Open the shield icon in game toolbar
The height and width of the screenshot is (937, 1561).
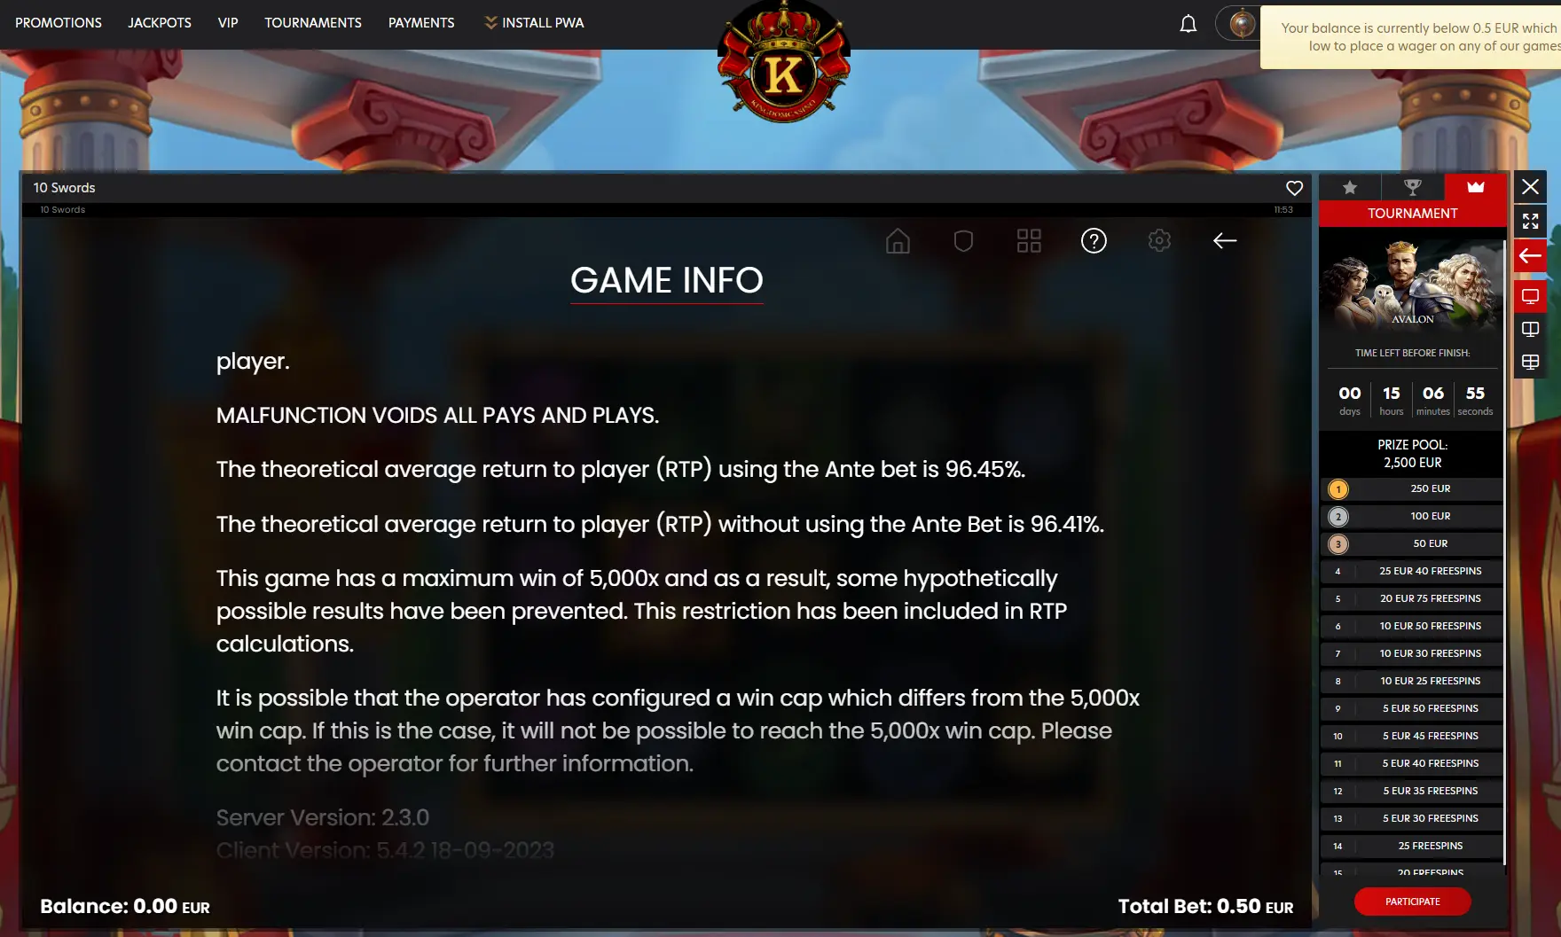coord(963,240)
